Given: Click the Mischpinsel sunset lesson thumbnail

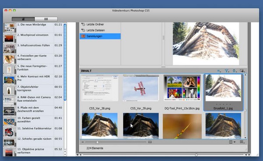Looking at the screenshot, I should click(9, 38).
